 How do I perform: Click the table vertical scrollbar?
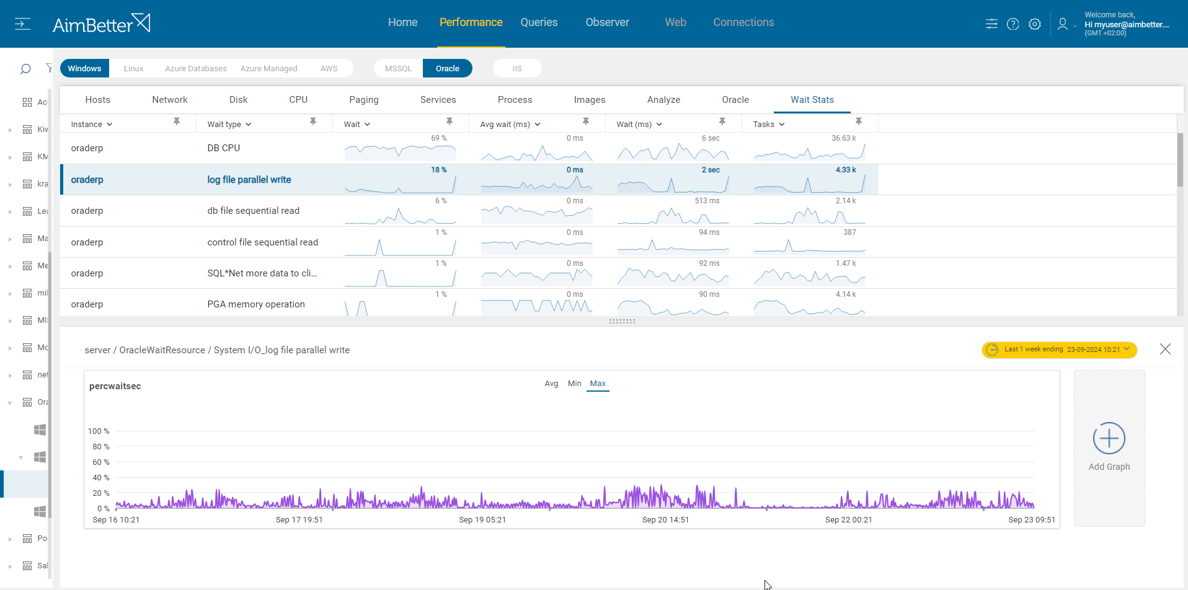(x=1180, y=160)
